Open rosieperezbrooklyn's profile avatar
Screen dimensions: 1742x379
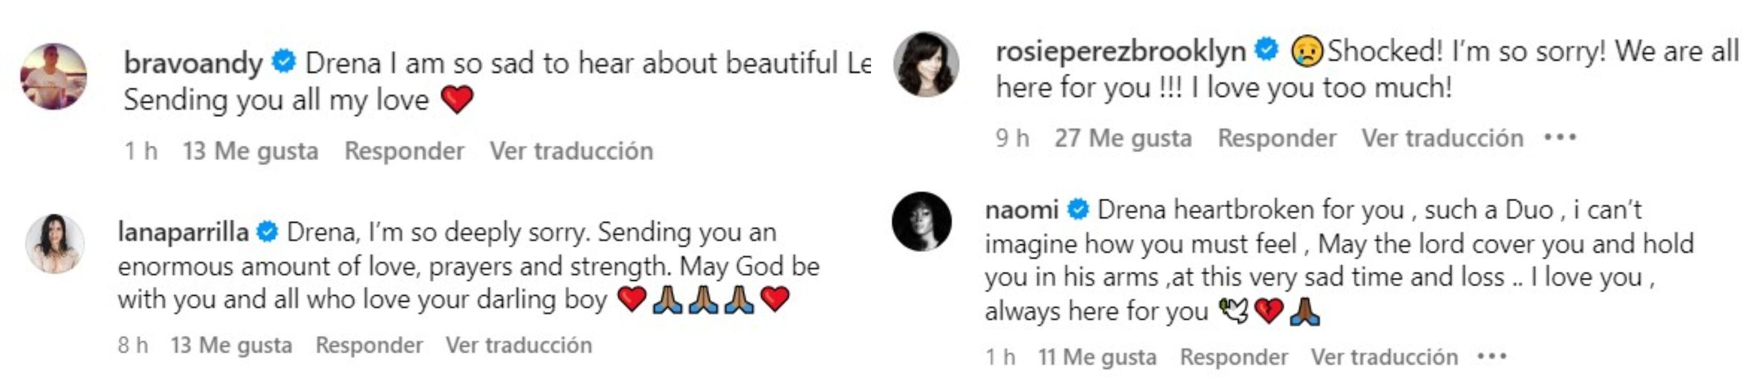(926, 64)
